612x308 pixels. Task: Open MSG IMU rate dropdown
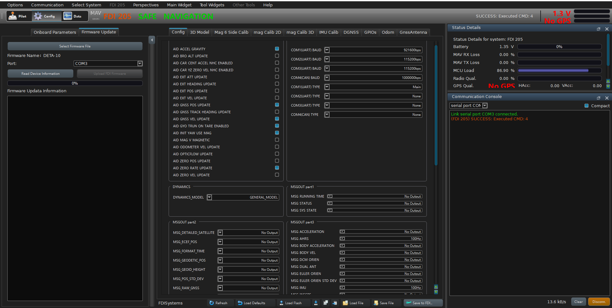click(x=381, y=288)
